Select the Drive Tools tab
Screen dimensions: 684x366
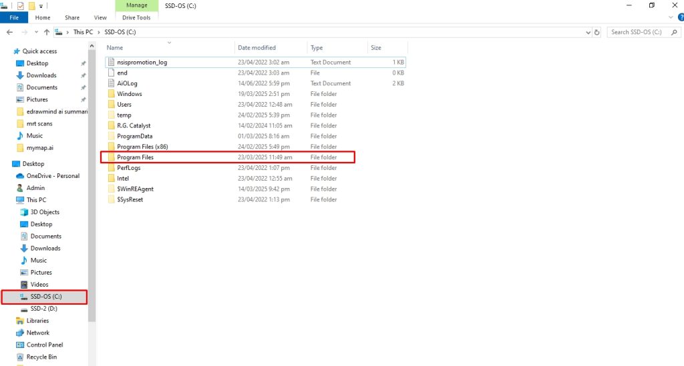point(136,18)
